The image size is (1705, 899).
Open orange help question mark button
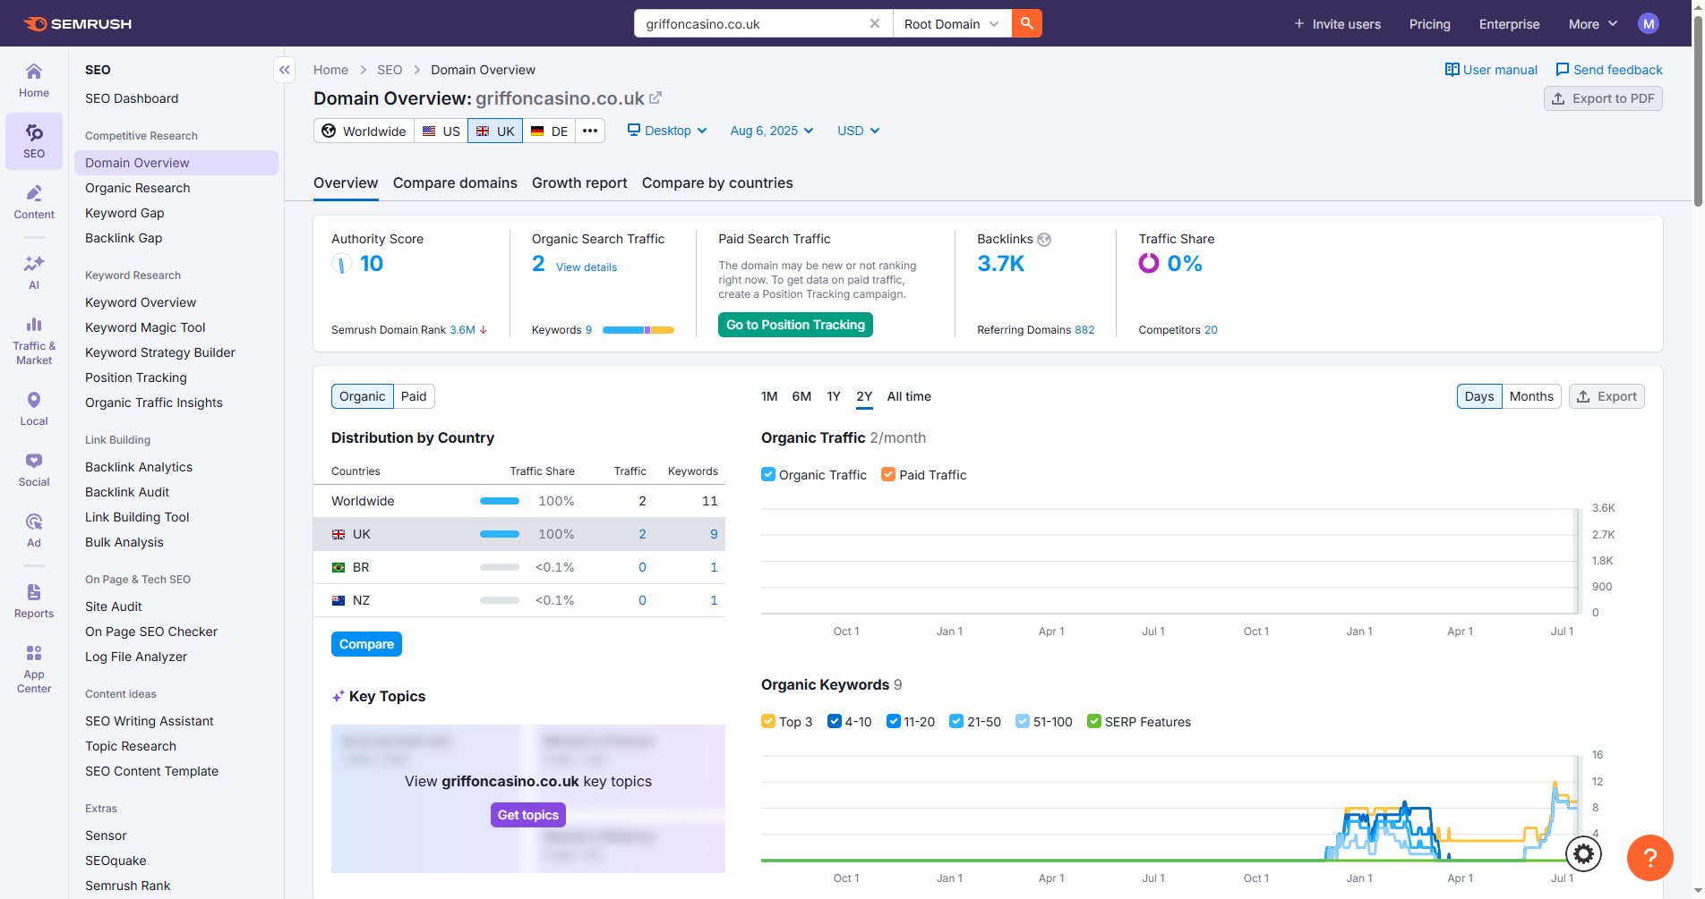tap(1649, 858)
